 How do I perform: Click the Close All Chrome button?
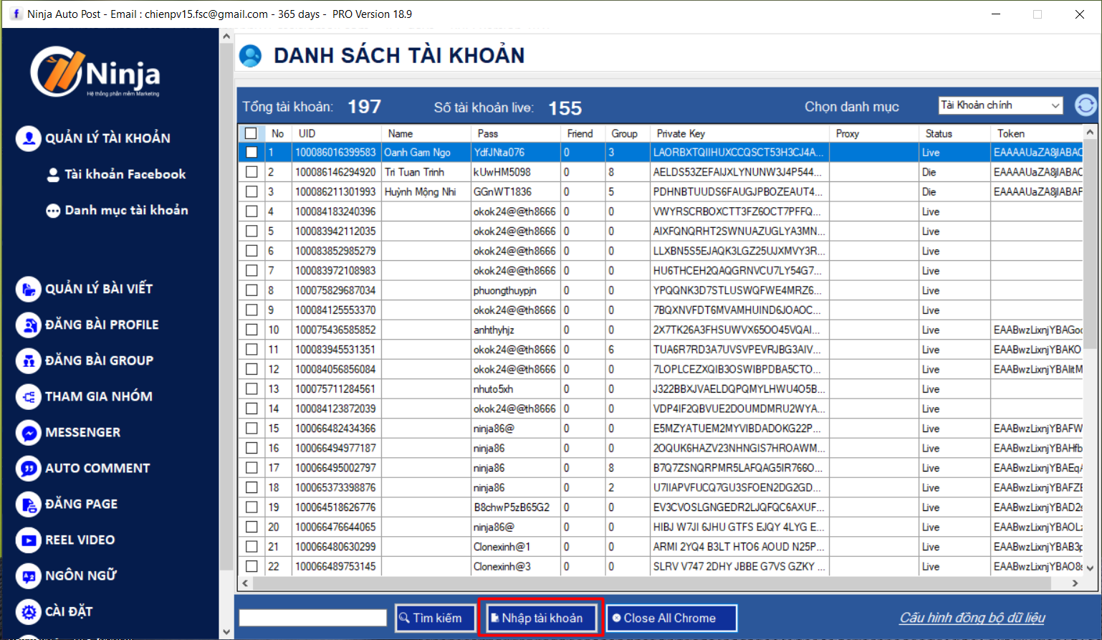click(x=671, y=618)
